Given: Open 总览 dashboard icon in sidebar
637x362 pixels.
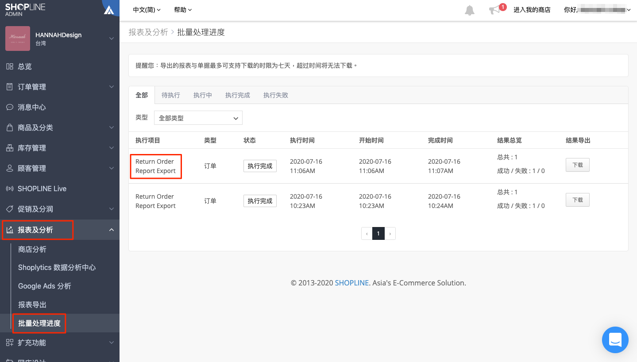Looking at the screenshot, I should click(x=10, y=66).
